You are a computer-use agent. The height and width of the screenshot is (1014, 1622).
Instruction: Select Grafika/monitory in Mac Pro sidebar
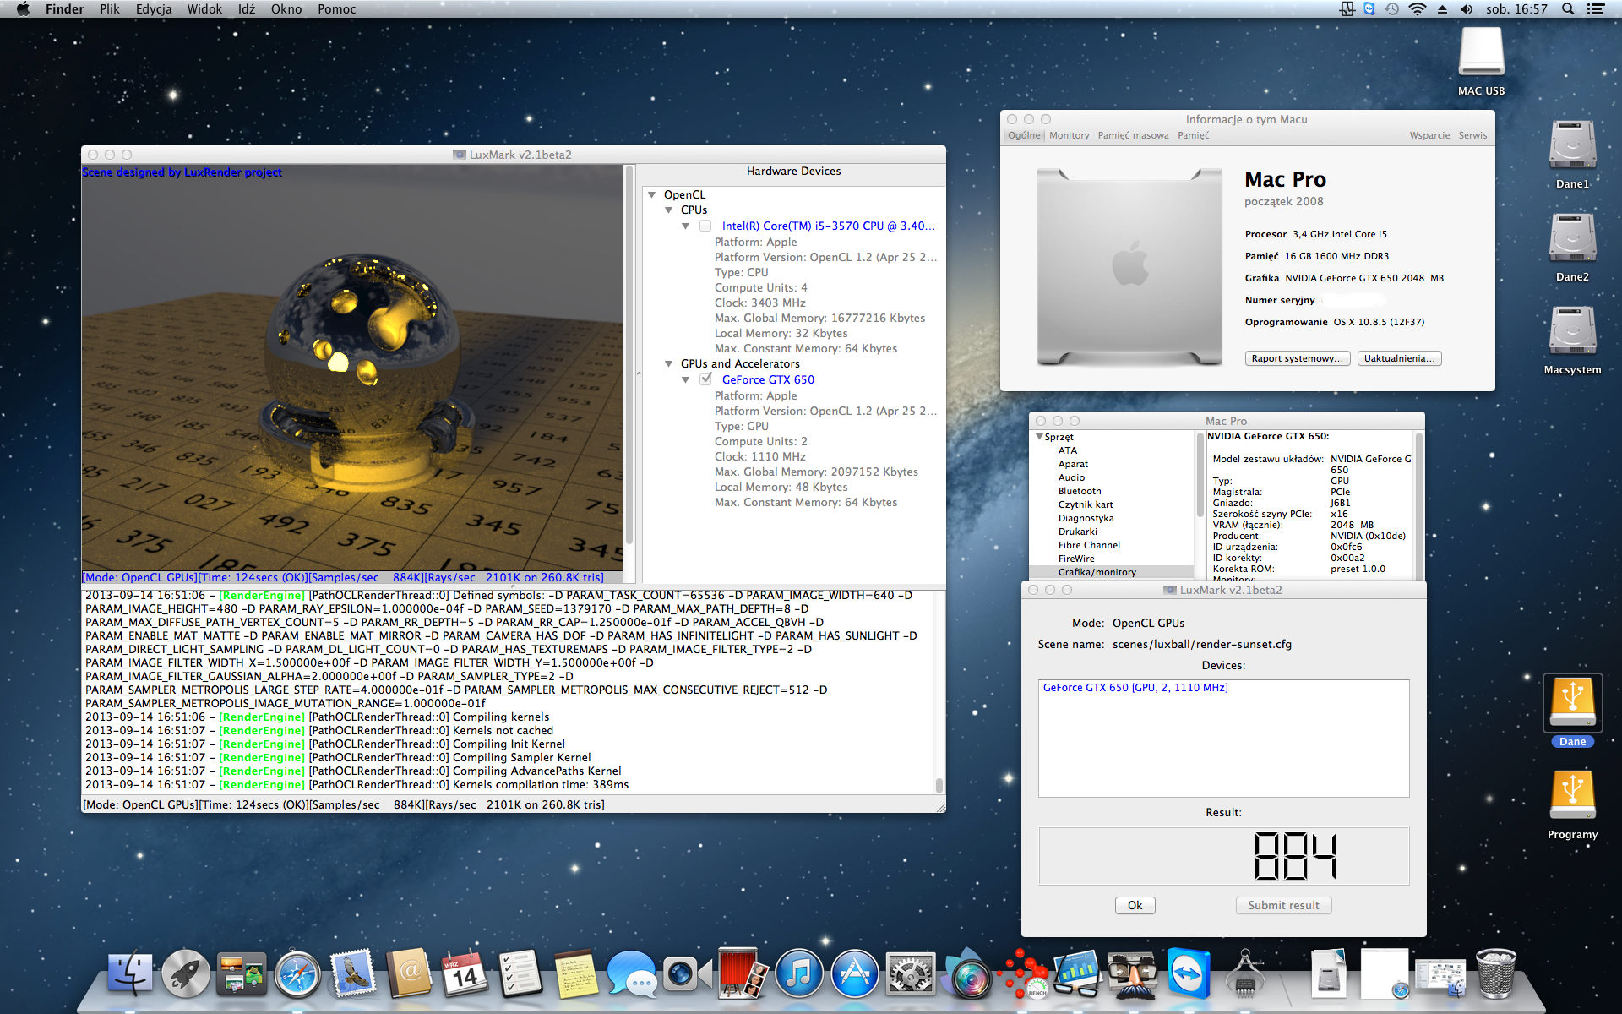[1097, 572]
